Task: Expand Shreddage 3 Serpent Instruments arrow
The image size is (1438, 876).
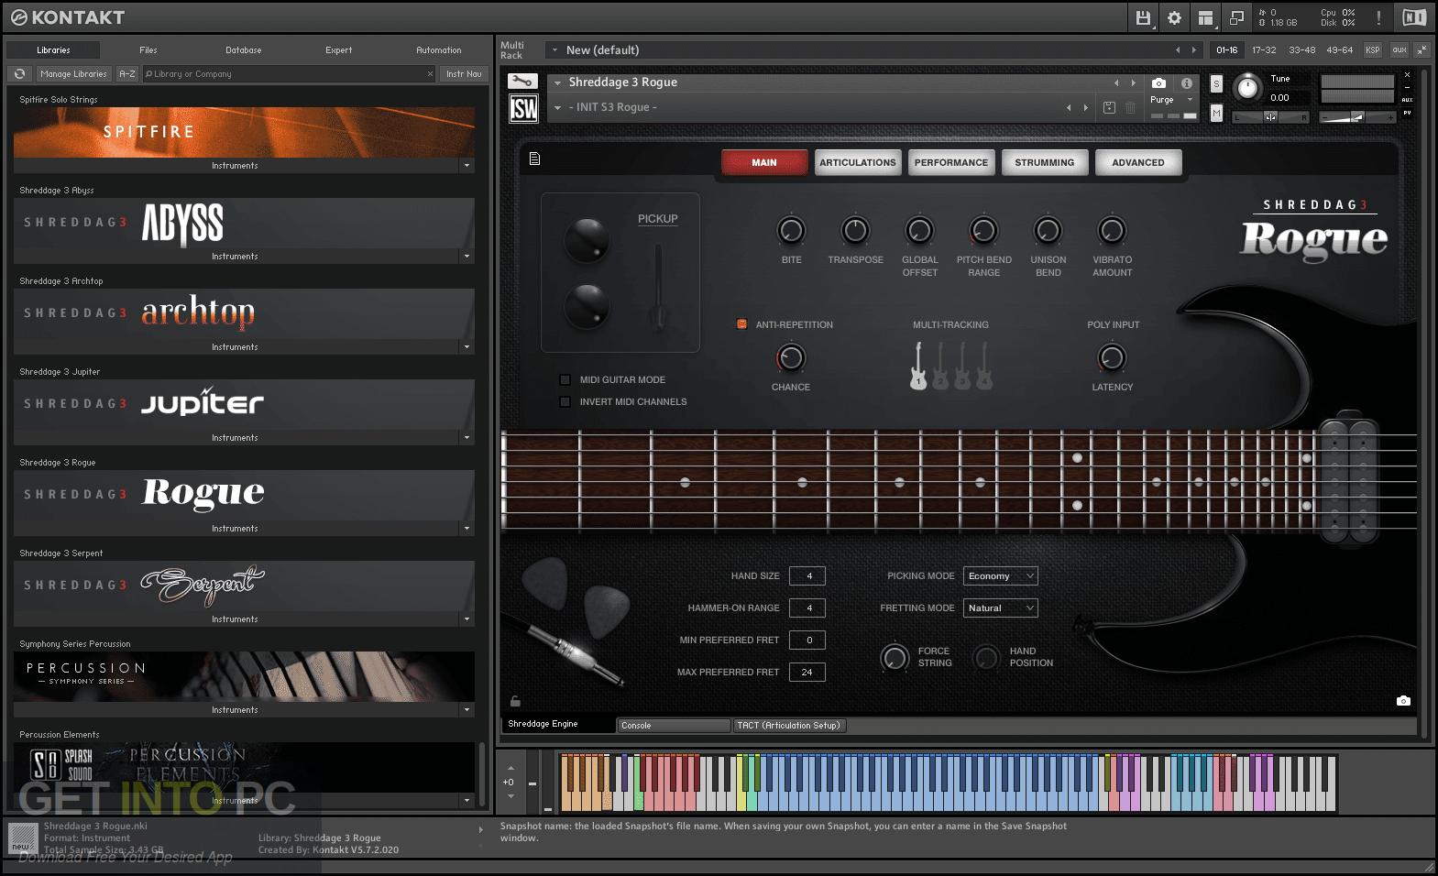Action: pyautogui.click(x=467, y=619)
